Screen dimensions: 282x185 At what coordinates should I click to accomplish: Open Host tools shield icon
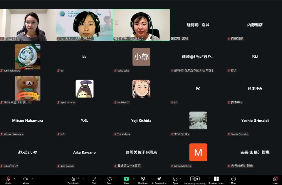pos(143,179)
